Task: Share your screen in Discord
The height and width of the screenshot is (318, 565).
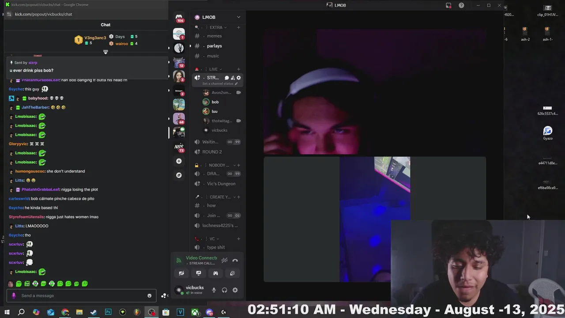Action: pos(199,273)
